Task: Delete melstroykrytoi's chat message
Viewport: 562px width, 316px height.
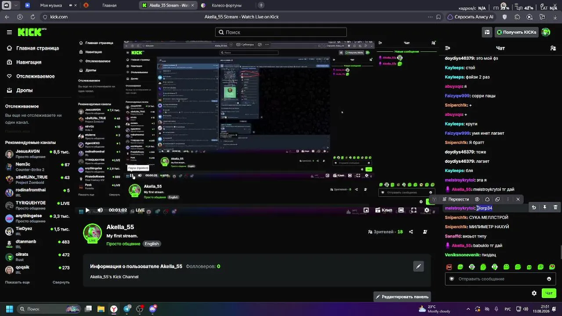Action: tap(555, 208)
